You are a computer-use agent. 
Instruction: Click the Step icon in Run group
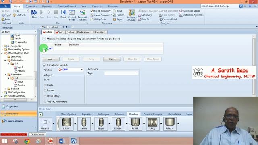tap(49, 14)
